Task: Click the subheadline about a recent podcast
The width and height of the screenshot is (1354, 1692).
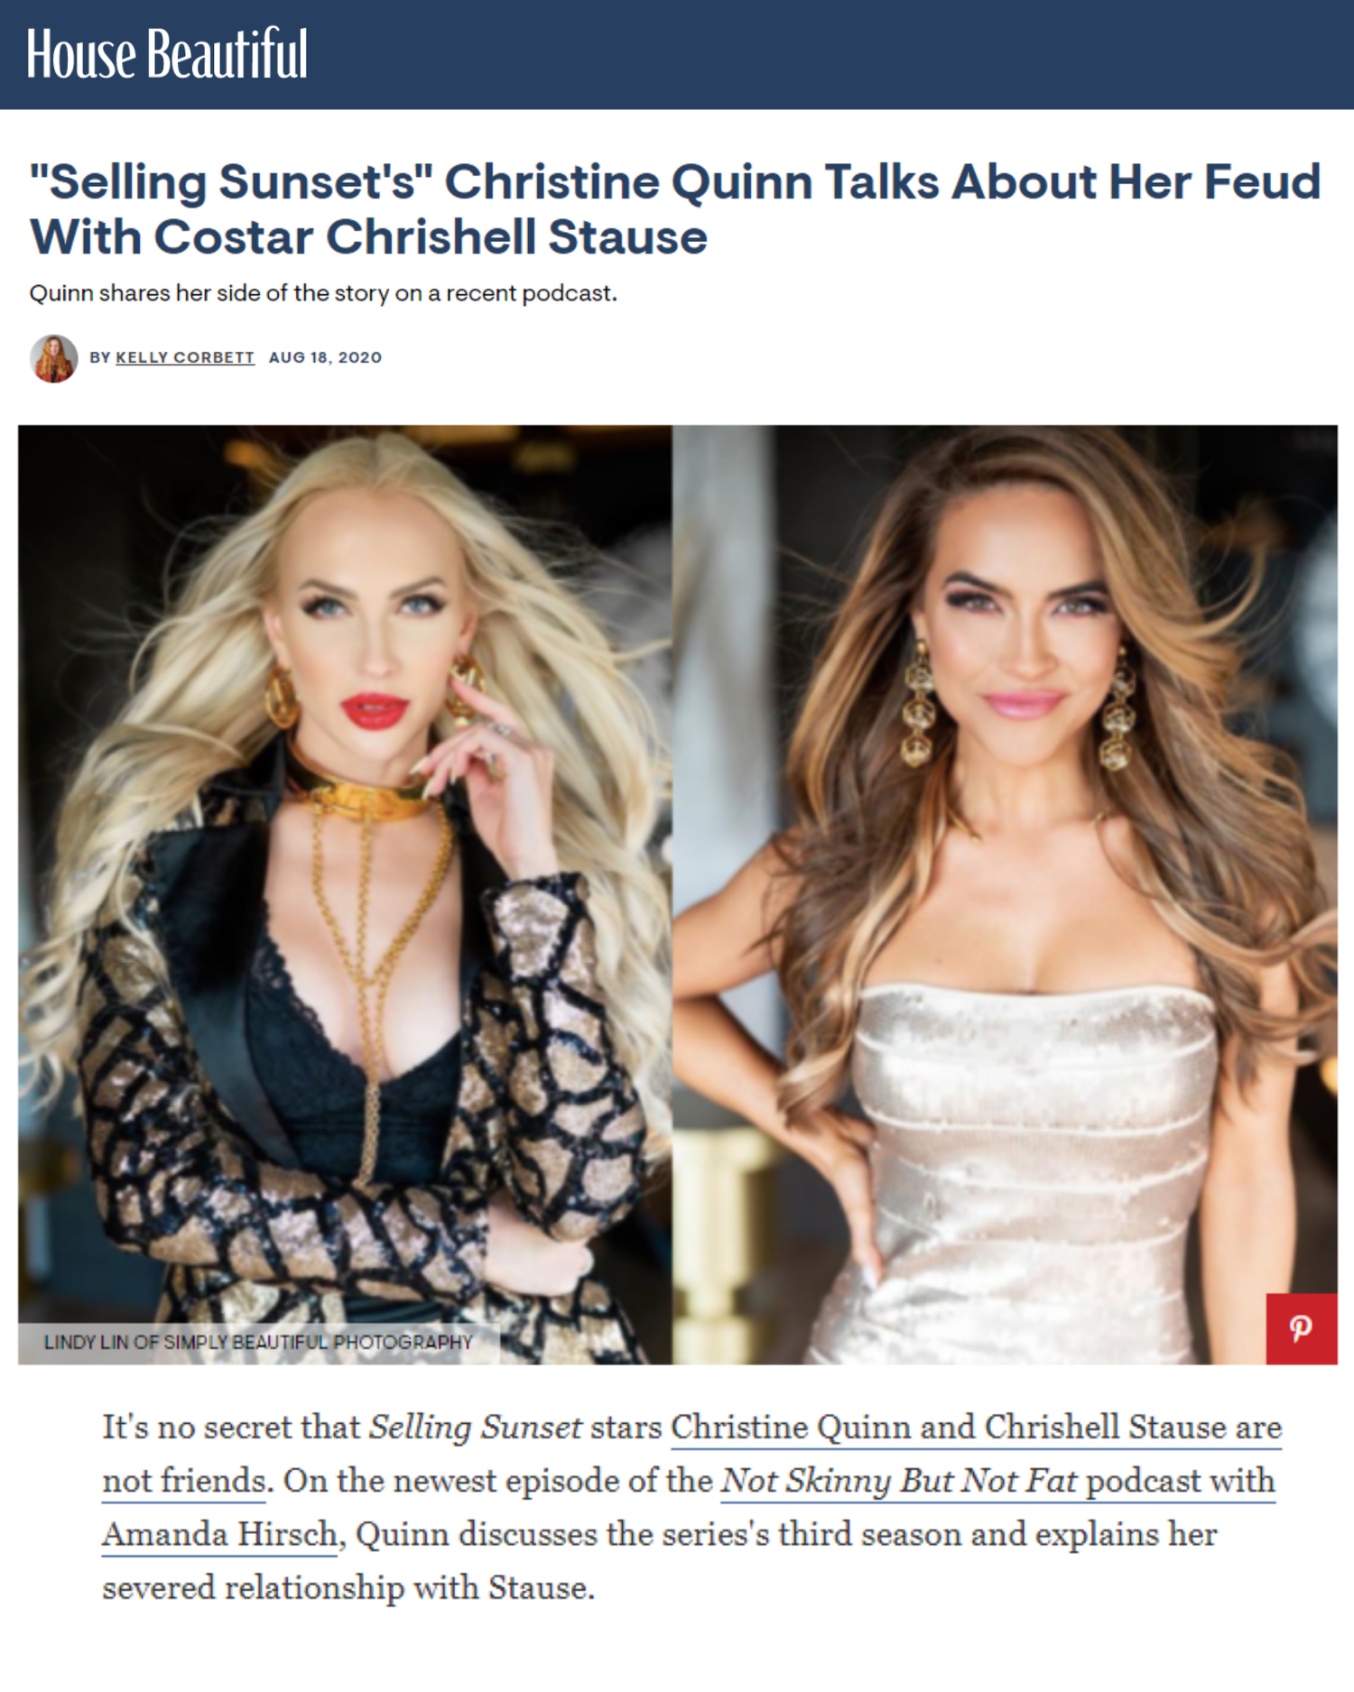Action: coord(323,293)
